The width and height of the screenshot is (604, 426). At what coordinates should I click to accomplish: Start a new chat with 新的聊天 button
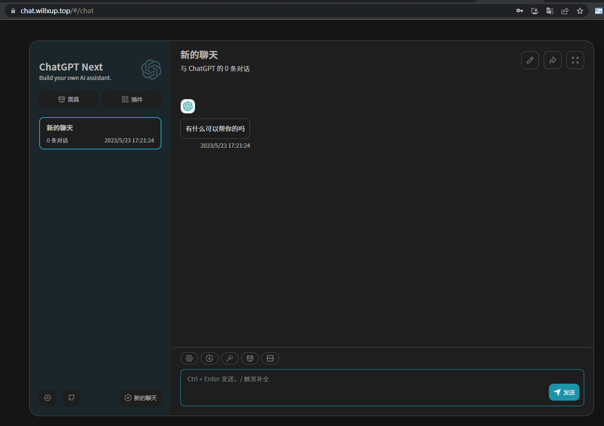click(140, 398)
